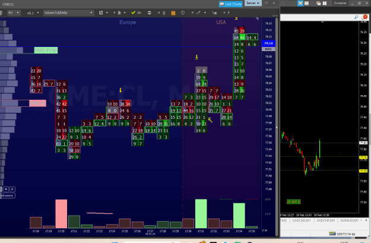Click the rightmost small figure icon in toolbar
The height and width of the screenshot is (243, 371).
(x=229, y=12)
